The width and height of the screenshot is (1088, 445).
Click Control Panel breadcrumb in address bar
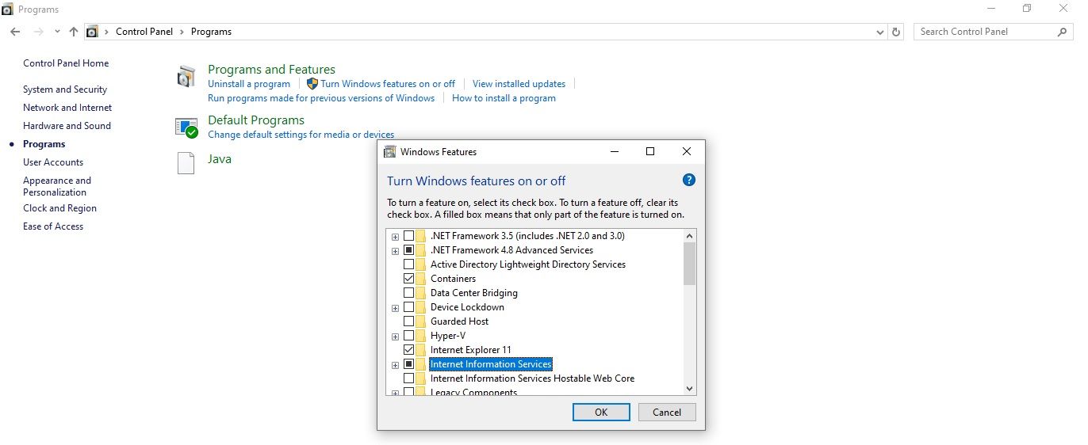[145, 32]
